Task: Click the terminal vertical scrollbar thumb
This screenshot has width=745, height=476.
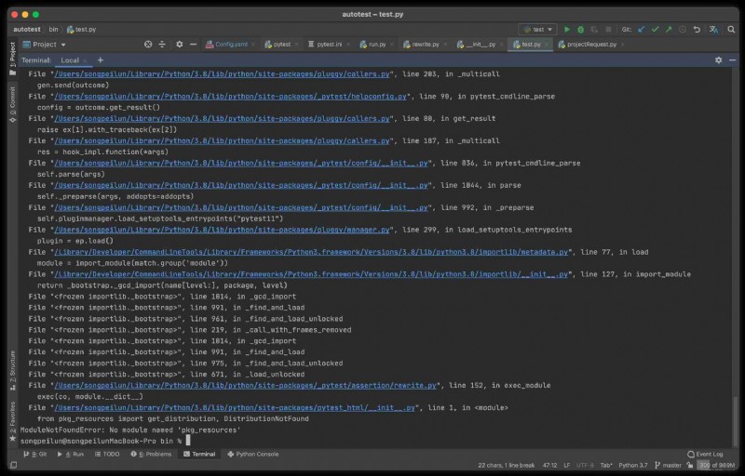Action: (x=736, y=419)
